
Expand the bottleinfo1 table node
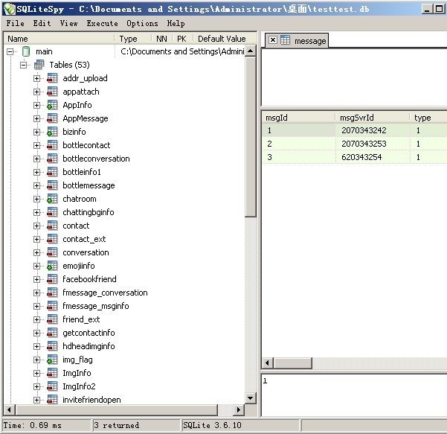[x=36, y=173]
